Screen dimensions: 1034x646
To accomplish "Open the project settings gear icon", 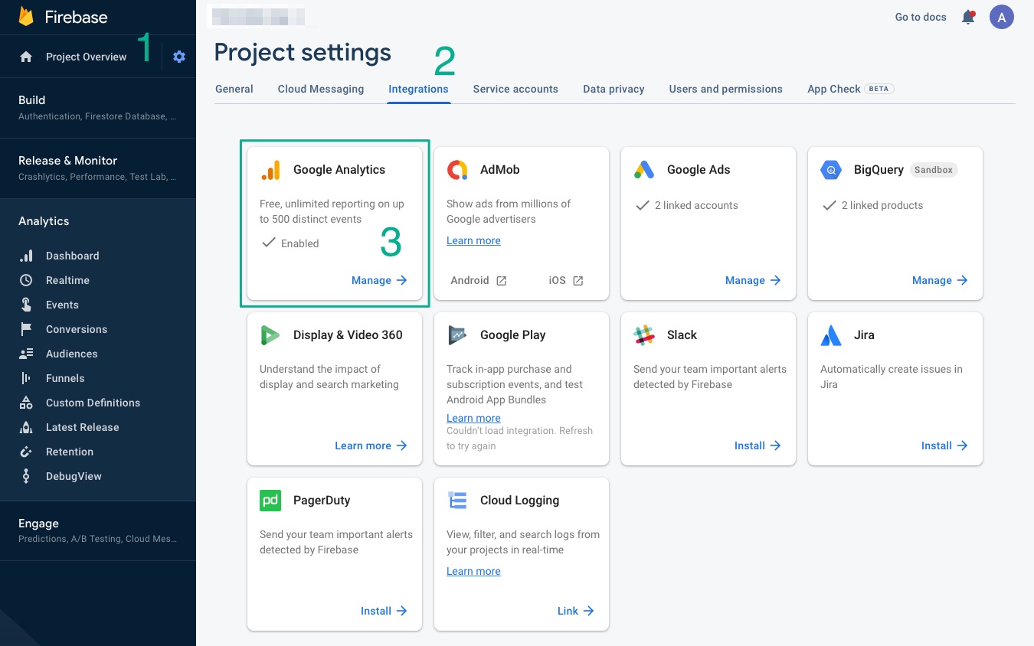I will click(179, 57).
